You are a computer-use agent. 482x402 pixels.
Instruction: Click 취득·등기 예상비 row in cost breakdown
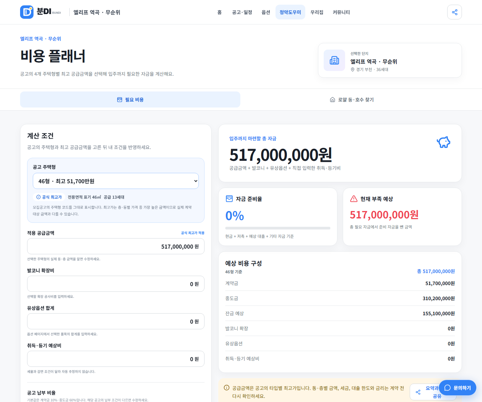point(340,358)
